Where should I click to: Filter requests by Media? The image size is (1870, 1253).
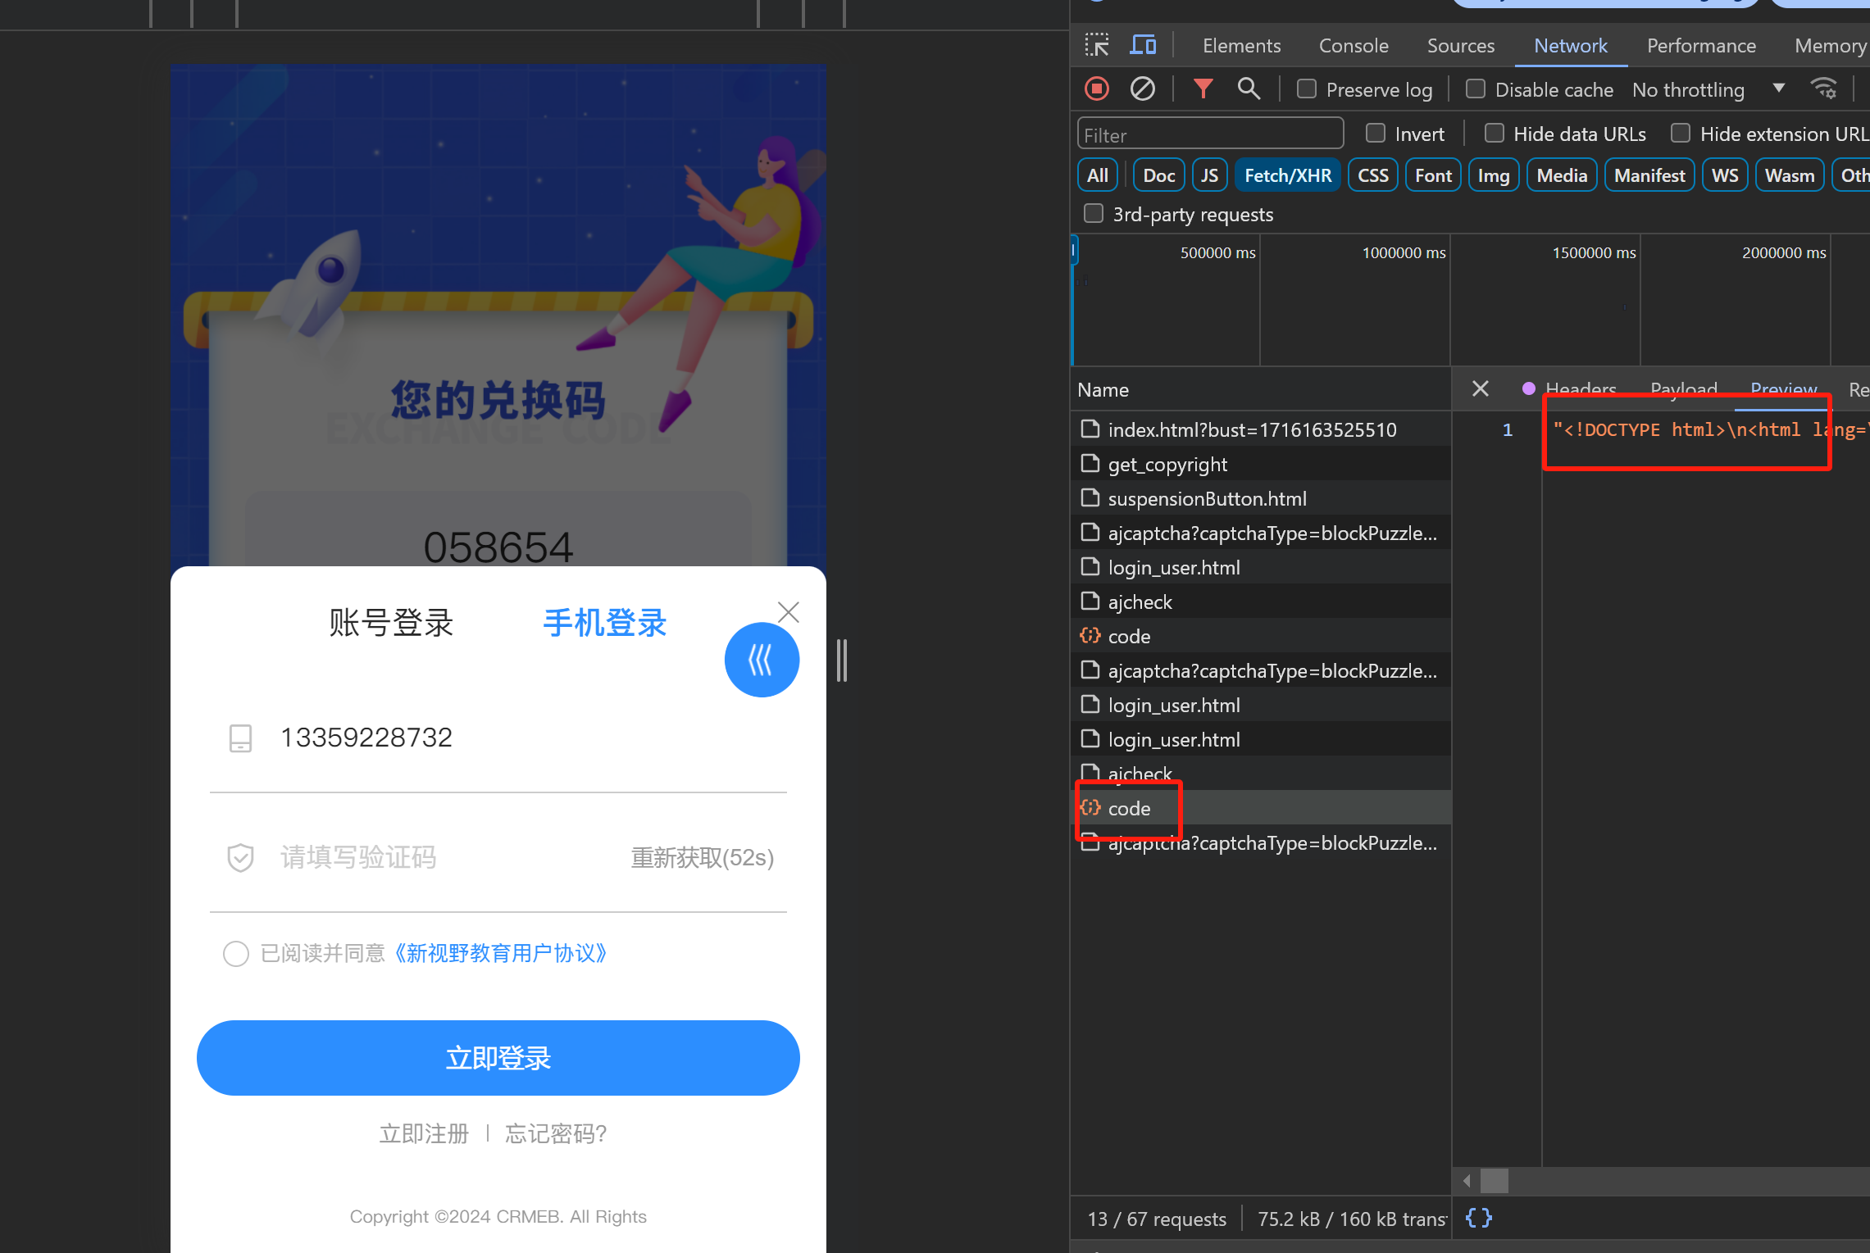[x=1562, y=175]
